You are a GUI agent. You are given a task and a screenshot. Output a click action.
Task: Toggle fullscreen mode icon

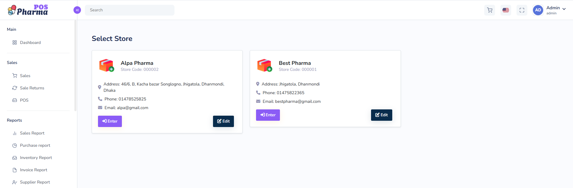[x=522, y=10]
